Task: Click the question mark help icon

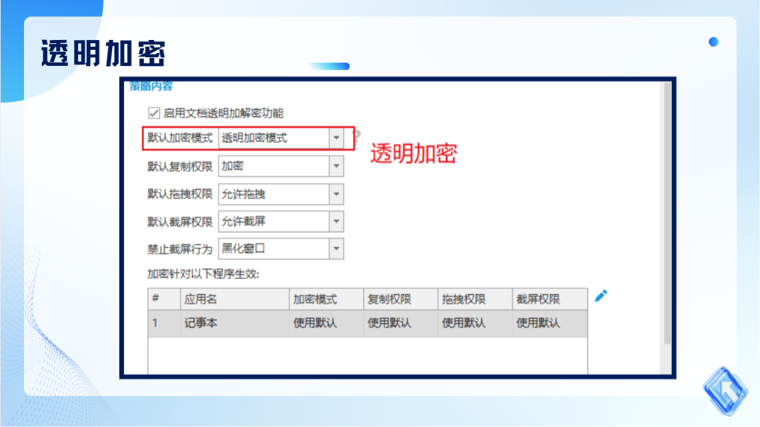Action: pyautogui.click(x=358, y=135)
